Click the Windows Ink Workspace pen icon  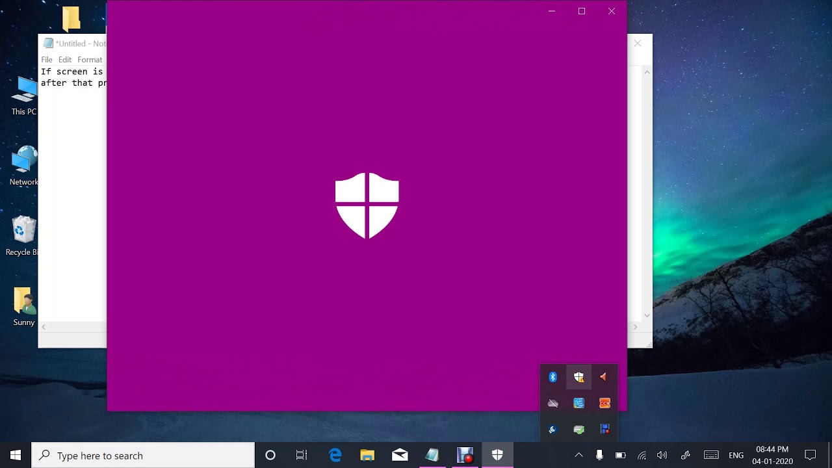point(685,455)
